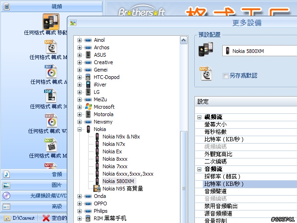Check the 另存為默認 checkbox

(226, 76)
